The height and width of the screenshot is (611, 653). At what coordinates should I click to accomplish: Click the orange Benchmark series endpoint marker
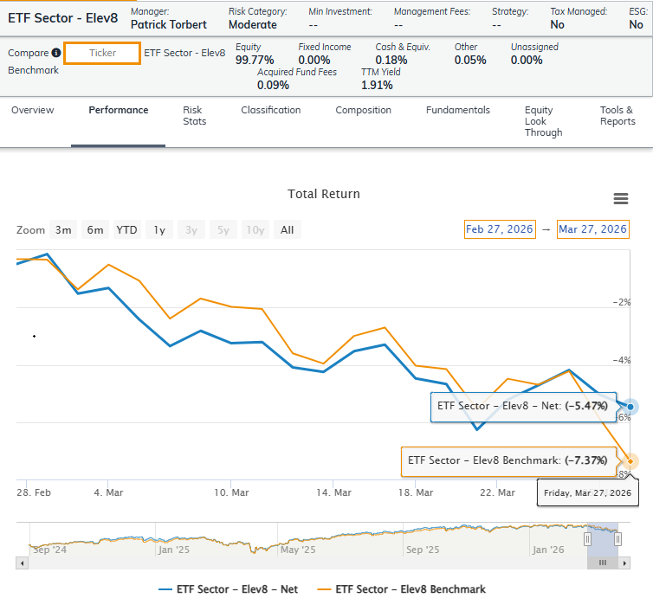coord(631,461)
